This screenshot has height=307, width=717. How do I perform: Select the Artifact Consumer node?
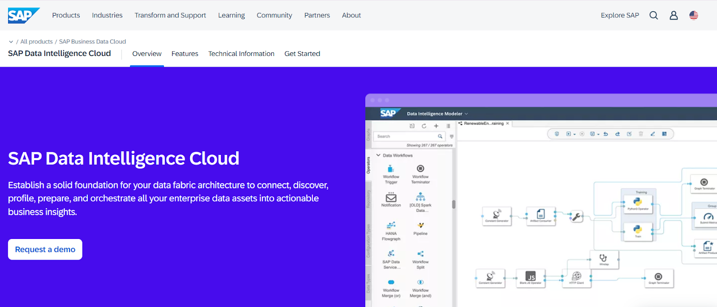541,215
